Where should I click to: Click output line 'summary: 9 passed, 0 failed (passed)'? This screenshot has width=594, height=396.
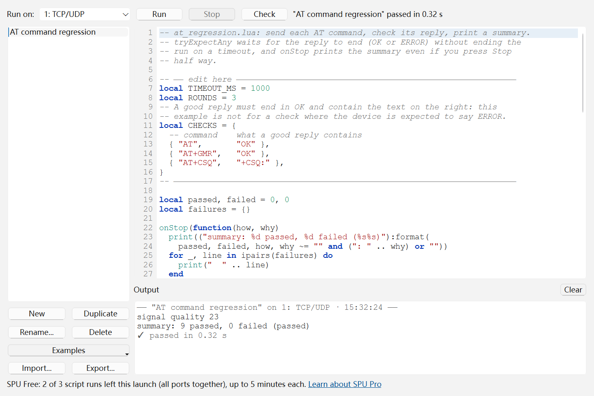(x=223, y=326)
